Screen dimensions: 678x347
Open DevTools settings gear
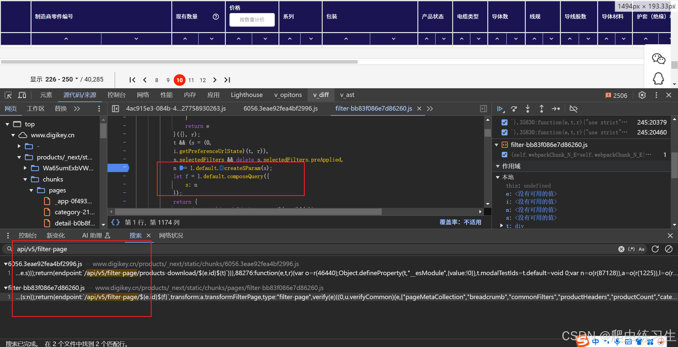click(x=642, y=95)
